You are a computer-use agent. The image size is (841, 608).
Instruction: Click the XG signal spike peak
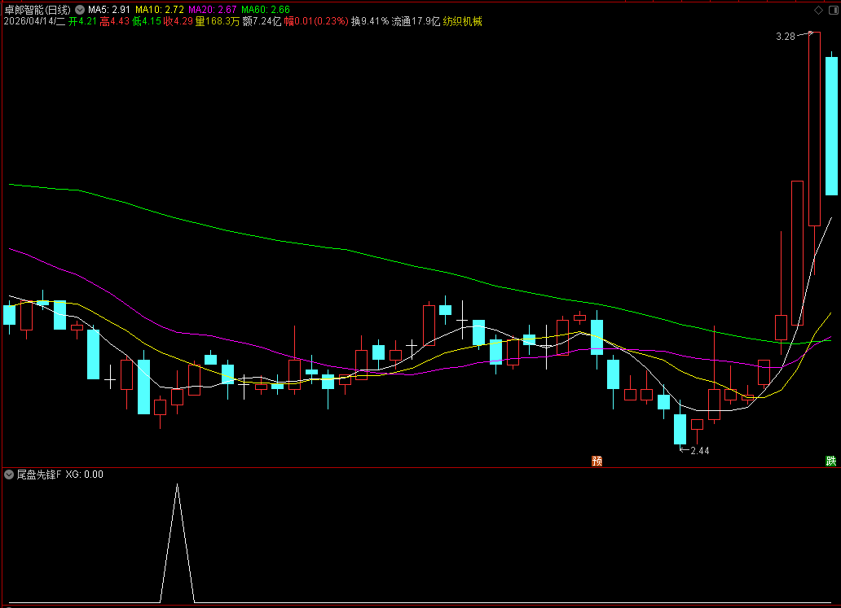[177, 485]
